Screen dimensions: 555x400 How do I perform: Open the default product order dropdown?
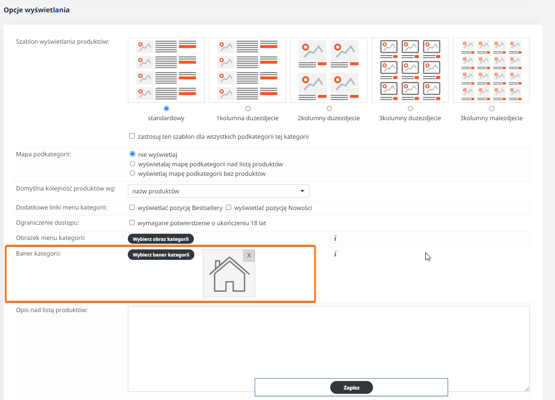[219, 191]
